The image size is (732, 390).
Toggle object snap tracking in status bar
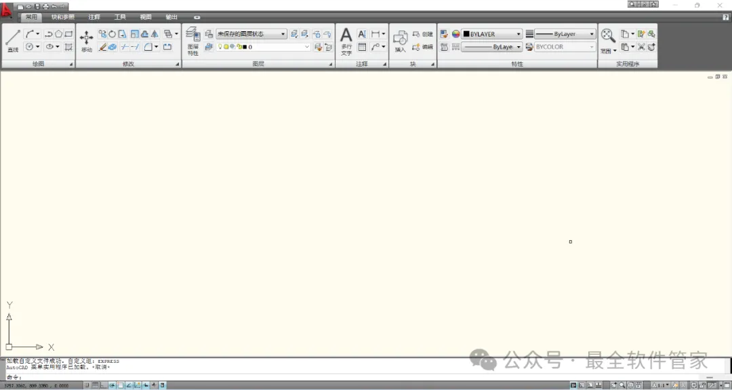[x=129, y=385]
